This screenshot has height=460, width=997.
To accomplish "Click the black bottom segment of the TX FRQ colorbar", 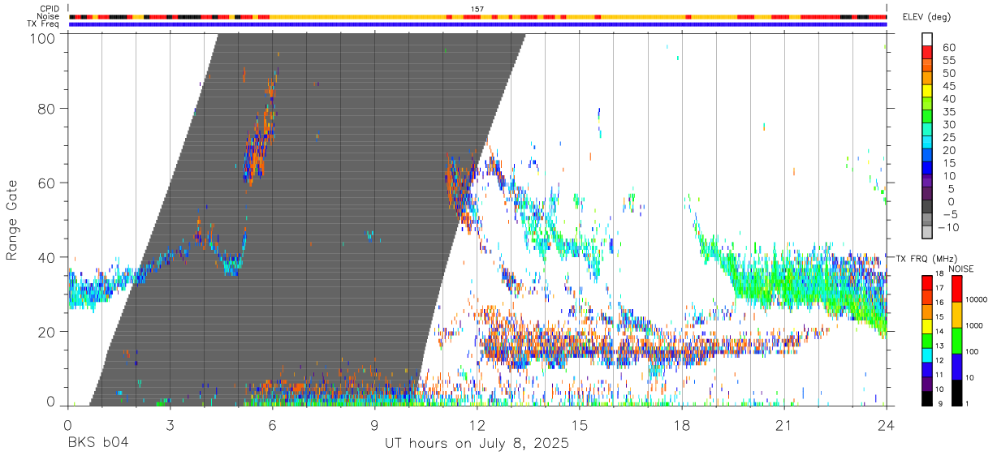I will [x=927, y=399].
